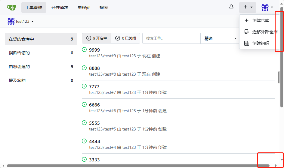Click the organization building icon beside 创建组织
The width and height of the screenshot is (284, 168).
pos(247,43)
